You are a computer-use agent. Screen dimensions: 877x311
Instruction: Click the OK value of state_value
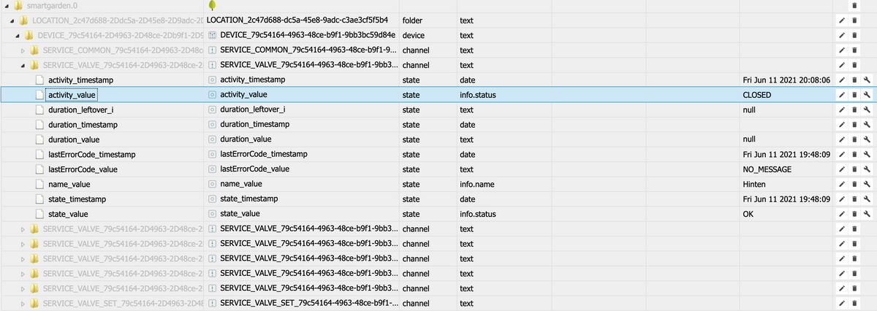click(x=748, y=214)
